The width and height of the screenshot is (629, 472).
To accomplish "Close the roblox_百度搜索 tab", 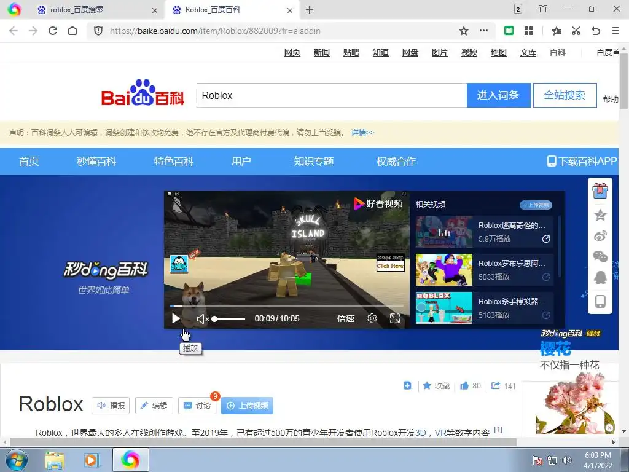I will tap(155, 11).
